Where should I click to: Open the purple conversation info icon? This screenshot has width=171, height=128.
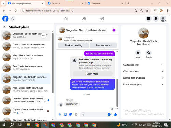(114, 30)
